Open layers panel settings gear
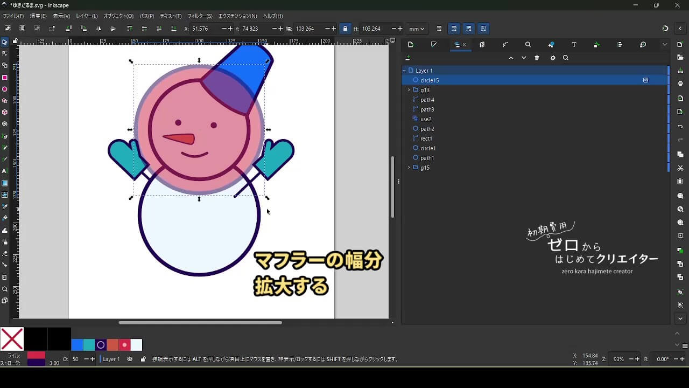 coord(552,58)
